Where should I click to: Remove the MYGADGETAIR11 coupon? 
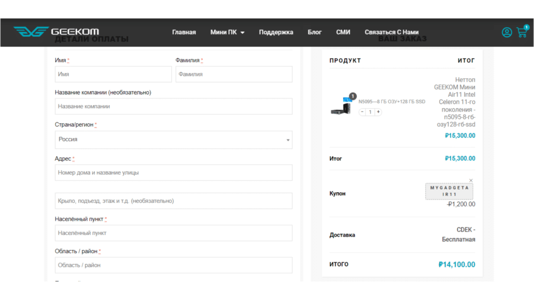pyautogui.click(x=471, y=180)
